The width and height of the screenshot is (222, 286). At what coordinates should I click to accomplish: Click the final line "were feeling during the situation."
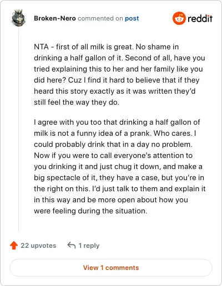click(90, 211)
